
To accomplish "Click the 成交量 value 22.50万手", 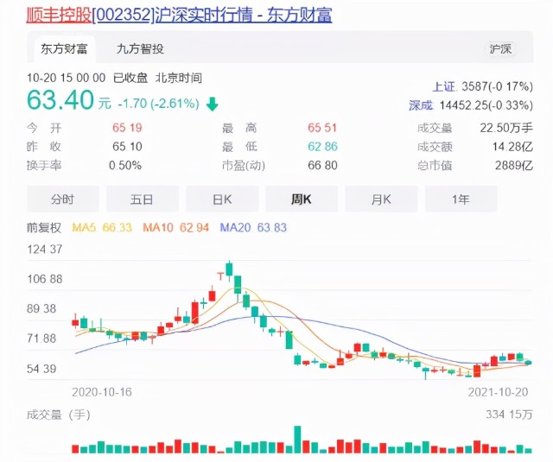I will (506, 128).
